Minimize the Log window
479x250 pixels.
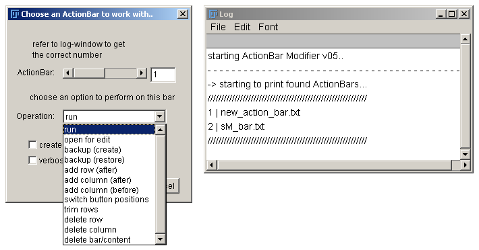pos(440,14)
